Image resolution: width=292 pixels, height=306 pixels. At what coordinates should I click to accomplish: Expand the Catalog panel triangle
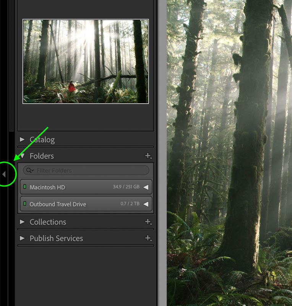pyautogui.click(x=22, y=140)
